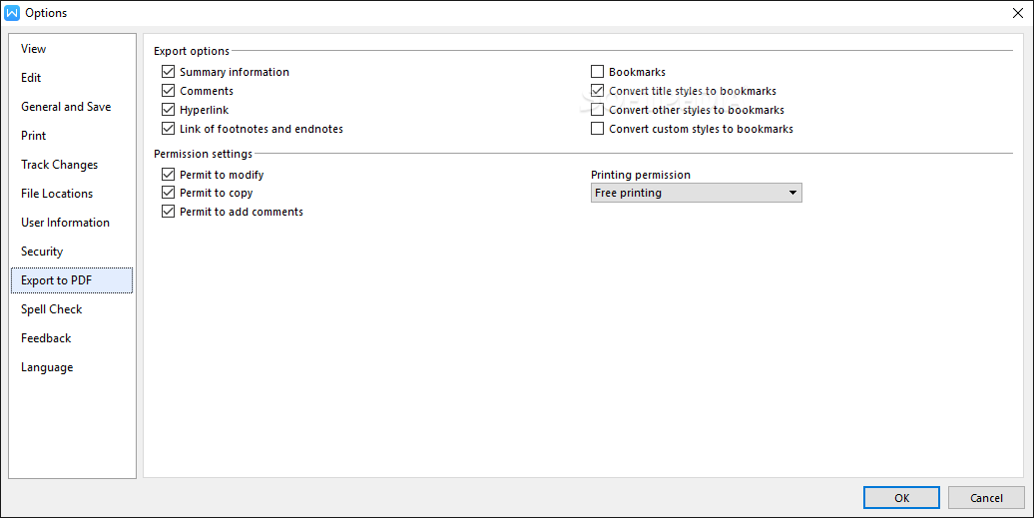Close the Options dialog window
This screenshot has width=1034, height=518.
coord(1017,13)
